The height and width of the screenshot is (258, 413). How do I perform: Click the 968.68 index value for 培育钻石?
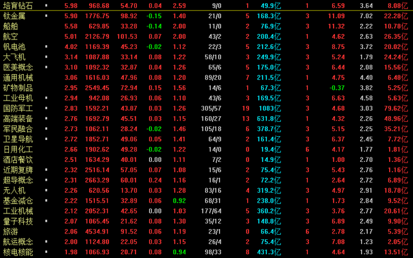click(99, 6)
